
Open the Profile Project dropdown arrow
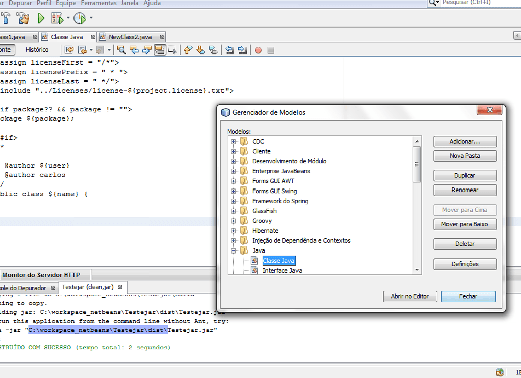91,18
